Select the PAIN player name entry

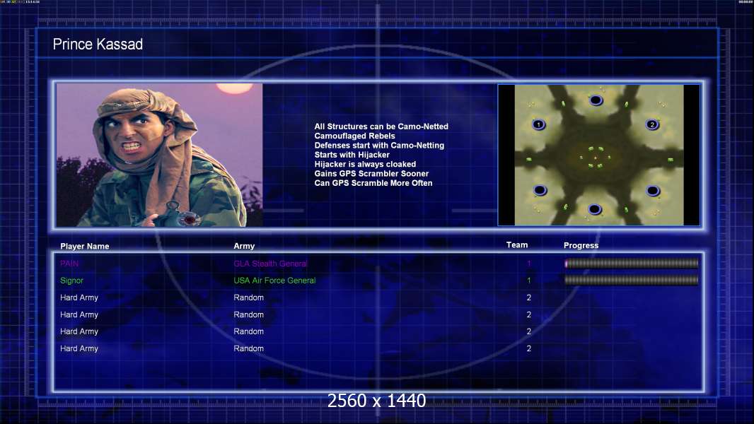pos(69,264)
